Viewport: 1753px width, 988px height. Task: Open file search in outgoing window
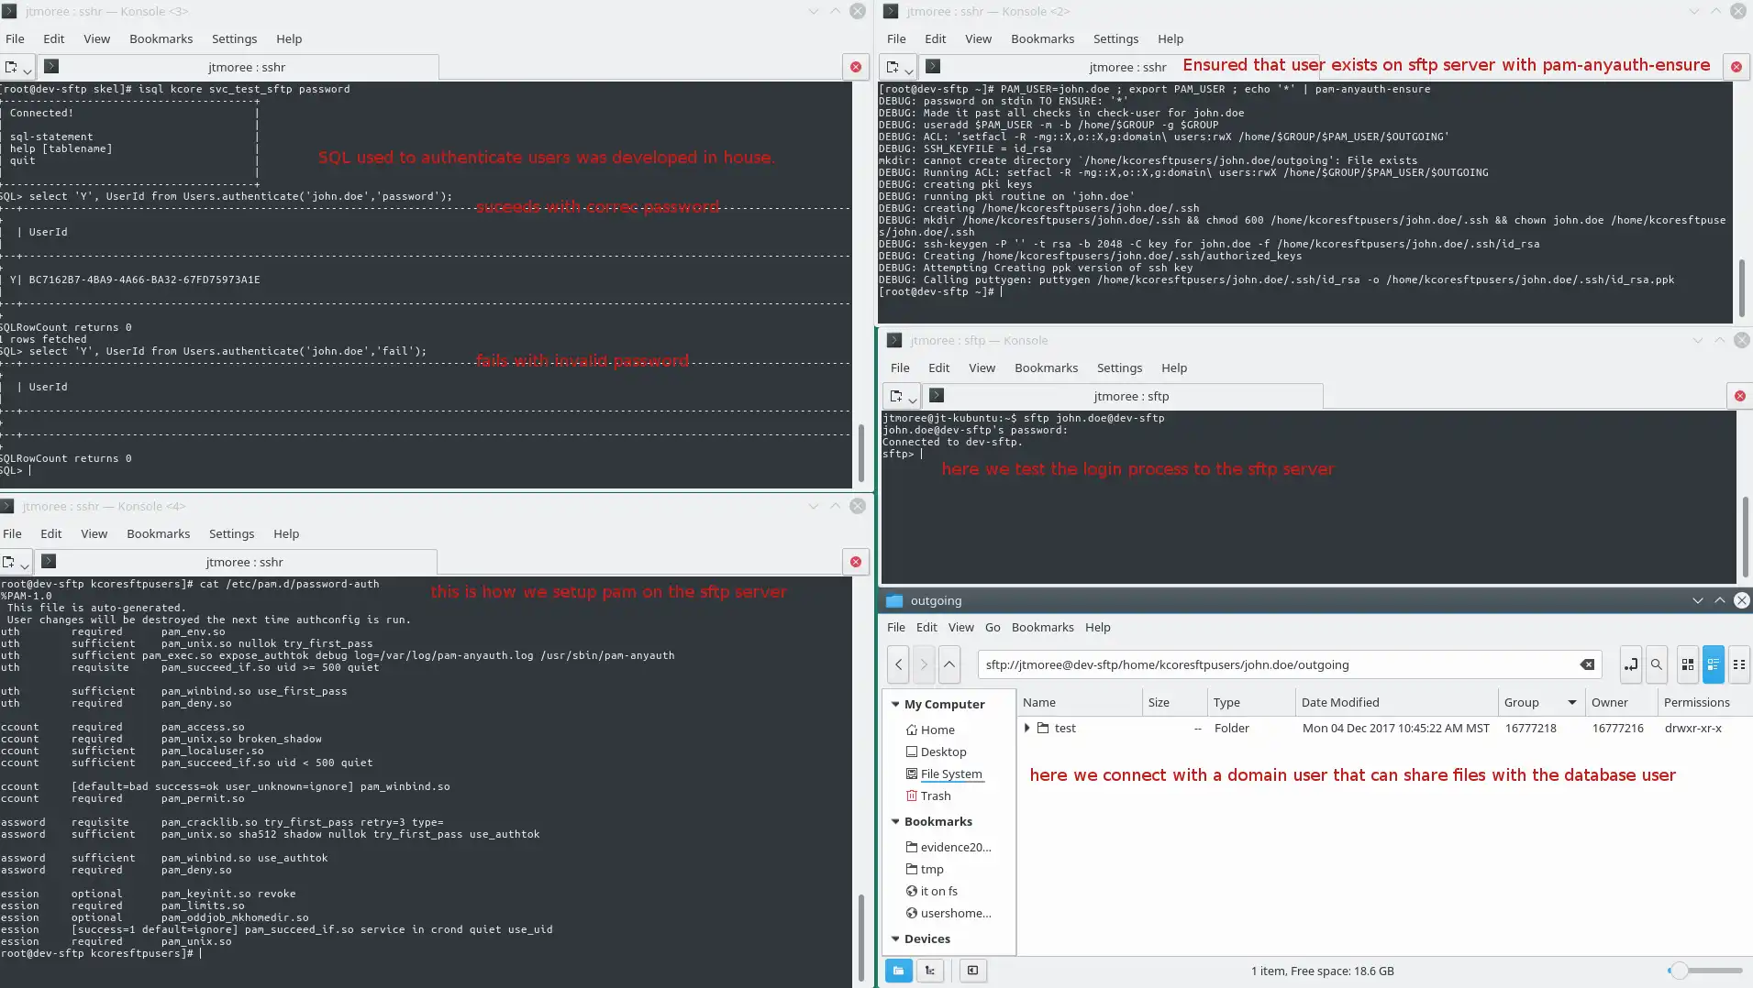[1656, 664]
